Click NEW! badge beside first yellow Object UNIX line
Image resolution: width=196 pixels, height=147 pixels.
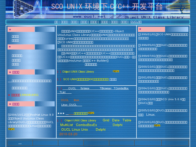click(x=116, y=71)
